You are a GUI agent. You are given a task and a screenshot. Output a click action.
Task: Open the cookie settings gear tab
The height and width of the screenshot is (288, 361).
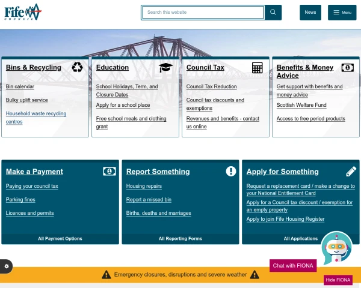click(6, 266)
